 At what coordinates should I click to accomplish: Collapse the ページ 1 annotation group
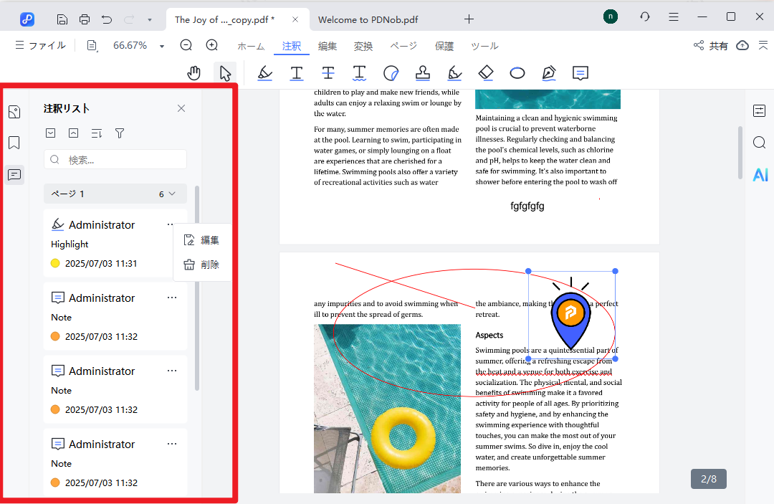(171, 194)
